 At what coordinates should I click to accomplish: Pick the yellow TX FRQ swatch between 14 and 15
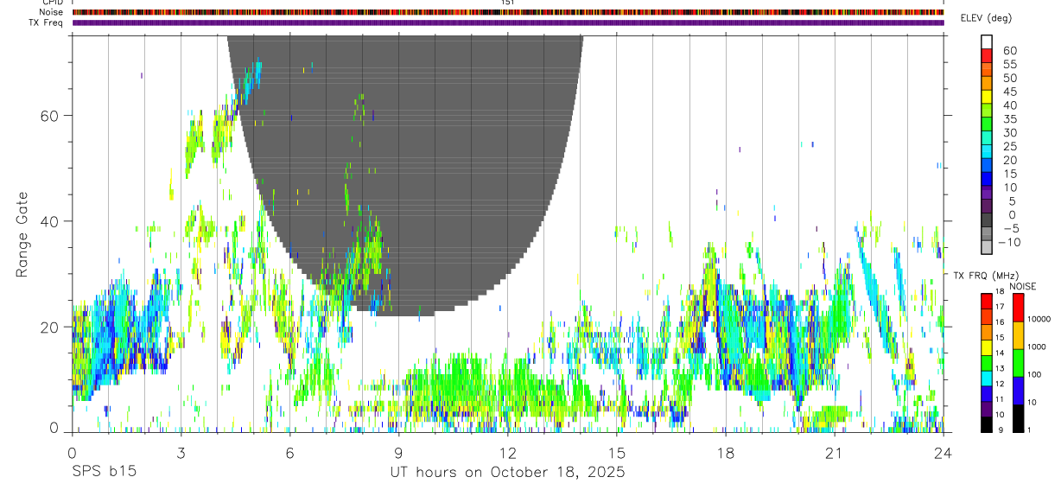987,347
